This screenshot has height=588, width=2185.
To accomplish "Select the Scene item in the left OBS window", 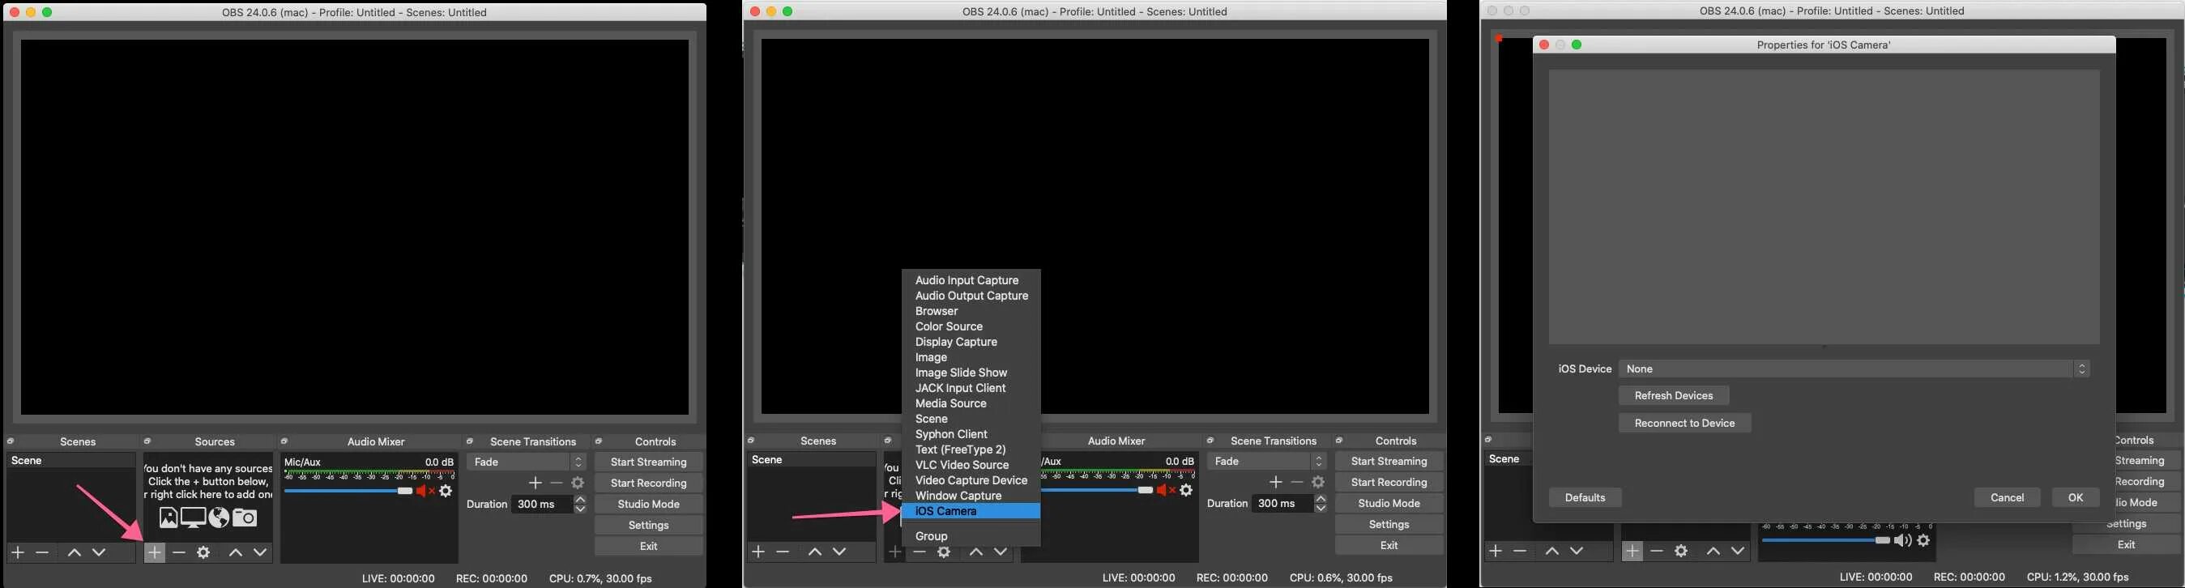I will (x=71, y=461).
